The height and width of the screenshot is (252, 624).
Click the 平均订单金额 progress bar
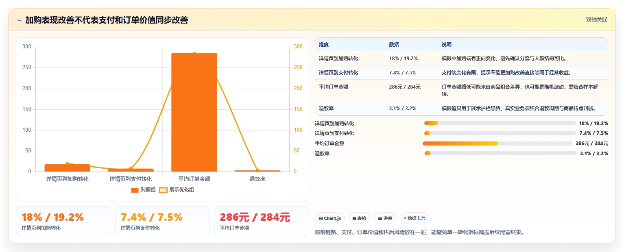[497, 143]
